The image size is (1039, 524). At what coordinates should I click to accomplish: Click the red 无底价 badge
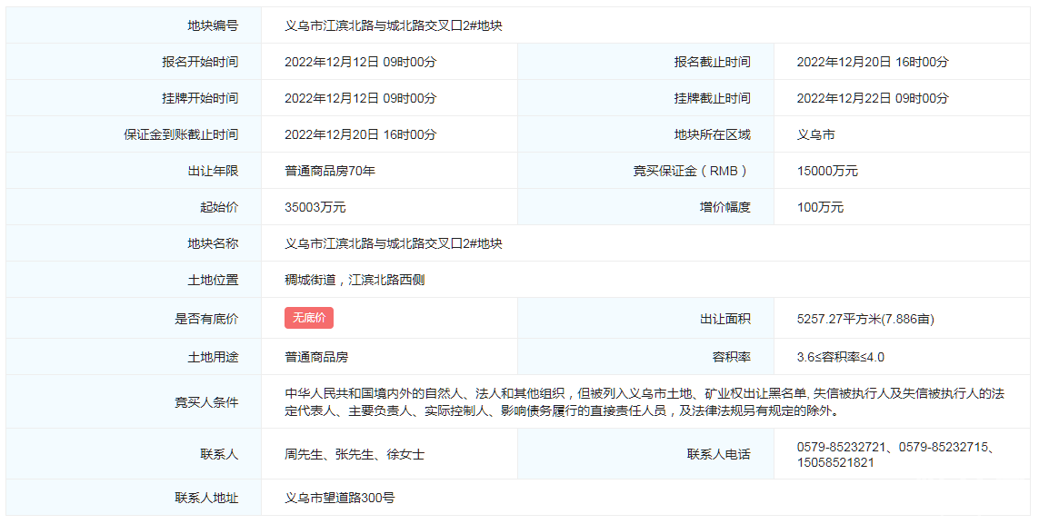tap(309, 318)
